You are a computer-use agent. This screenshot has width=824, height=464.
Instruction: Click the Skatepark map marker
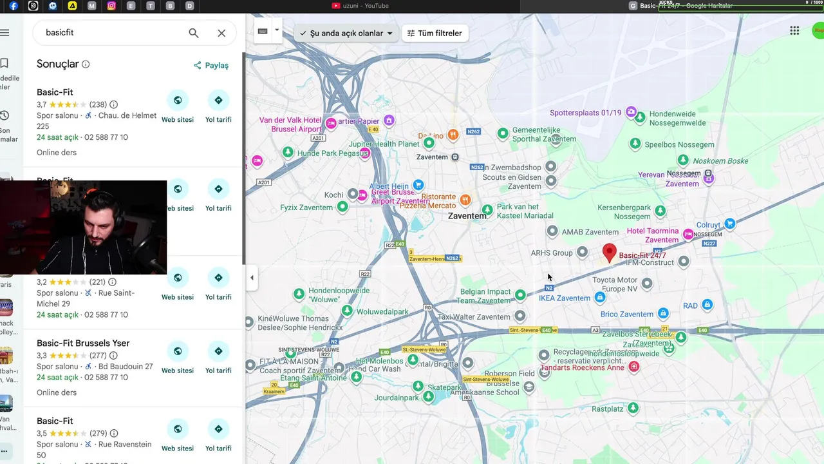tap(418, 387)
